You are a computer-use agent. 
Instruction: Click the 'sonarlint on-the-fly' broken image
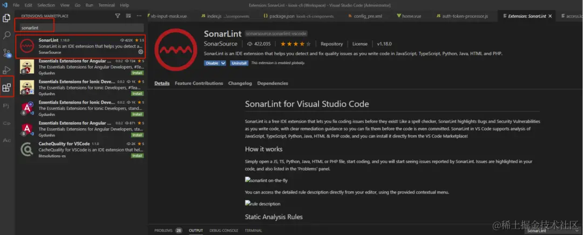point(266,181)
